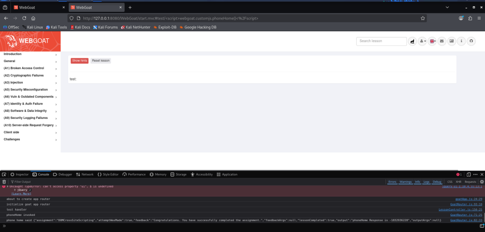
Task: Open console settings gear icon
Action: coord(482,182)
